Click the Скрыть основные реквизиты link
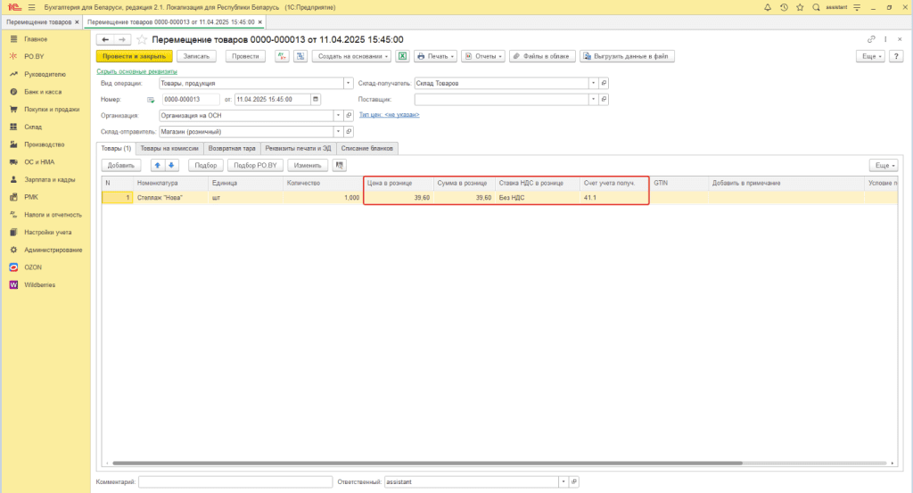 136,71
